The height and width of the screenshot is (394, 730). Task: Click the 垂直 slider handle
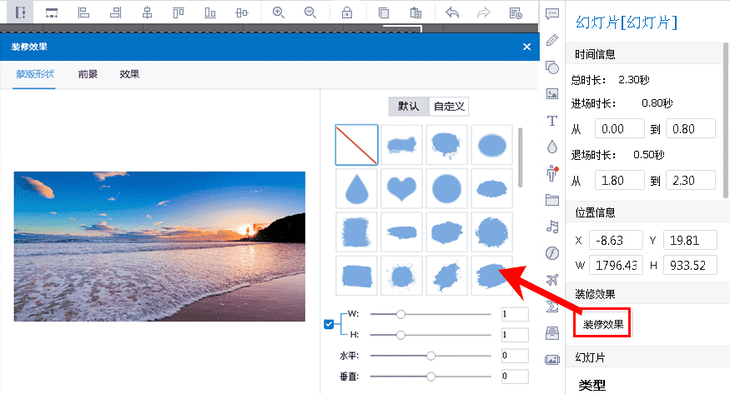[x=430, y=377]
